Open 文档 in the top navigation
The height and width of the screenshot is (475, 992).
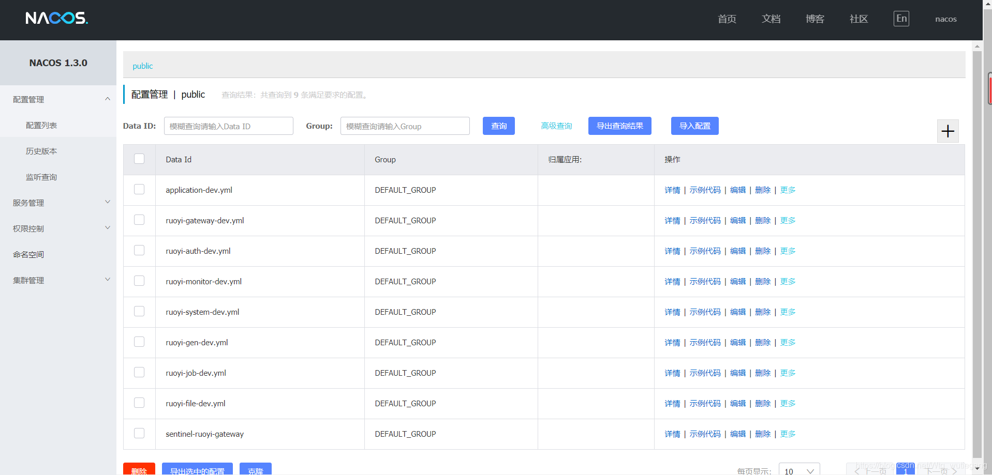coord(771,19)
